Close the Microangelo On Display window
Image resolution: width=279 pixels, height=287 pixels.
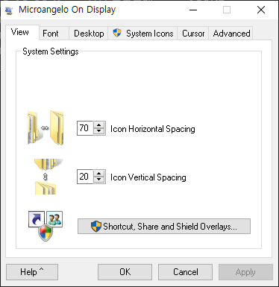coord(261,10)
